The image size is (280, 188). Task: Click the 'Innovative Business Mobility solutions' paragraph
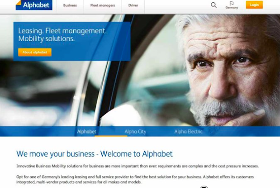pyautogui.click(x=138, y=166)
